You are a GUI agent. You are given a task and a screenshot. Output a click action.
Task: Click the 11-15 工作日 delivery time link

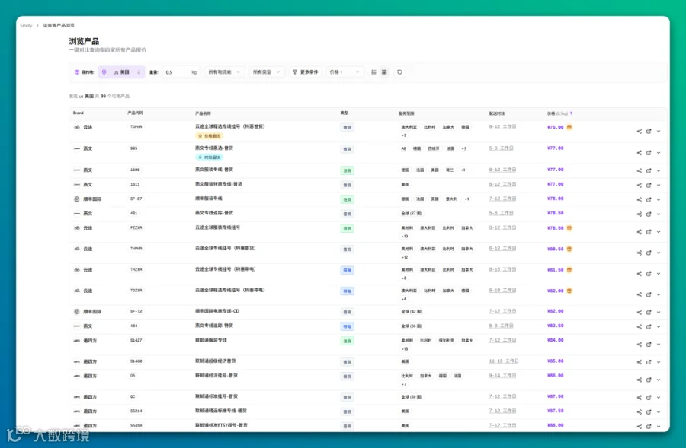coord(504,361)
